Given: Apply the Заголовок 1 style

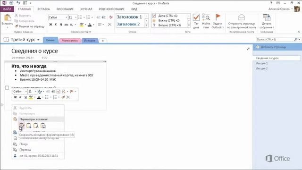Looking at the screenshot, I should 129,17.
